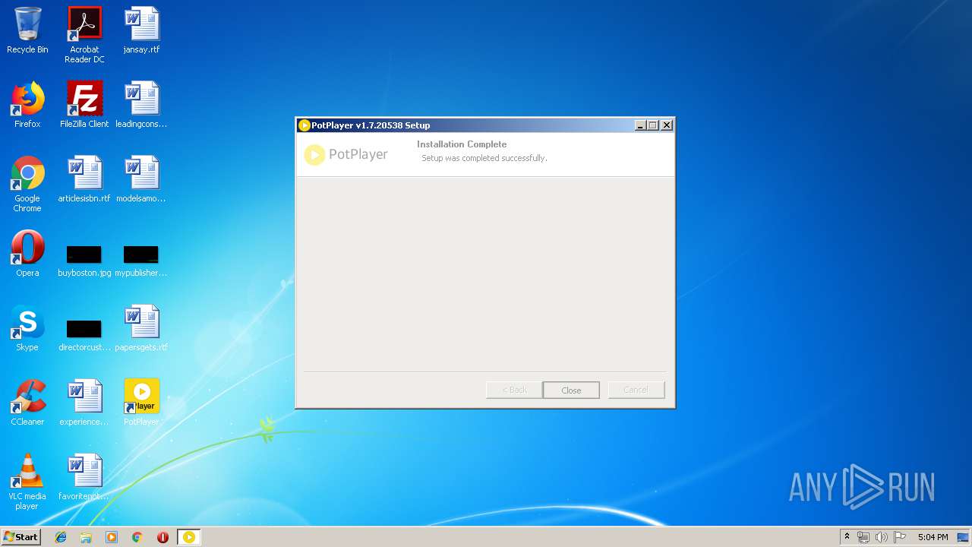Open the media player taskbar icon
The width and height of the screenshot is (972, 547).
click(x=112, y=537)
